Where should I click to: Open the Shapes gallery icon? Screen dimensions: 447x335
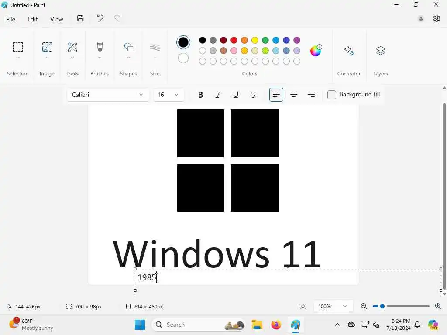pyautogui.click(x=129, y=47)
